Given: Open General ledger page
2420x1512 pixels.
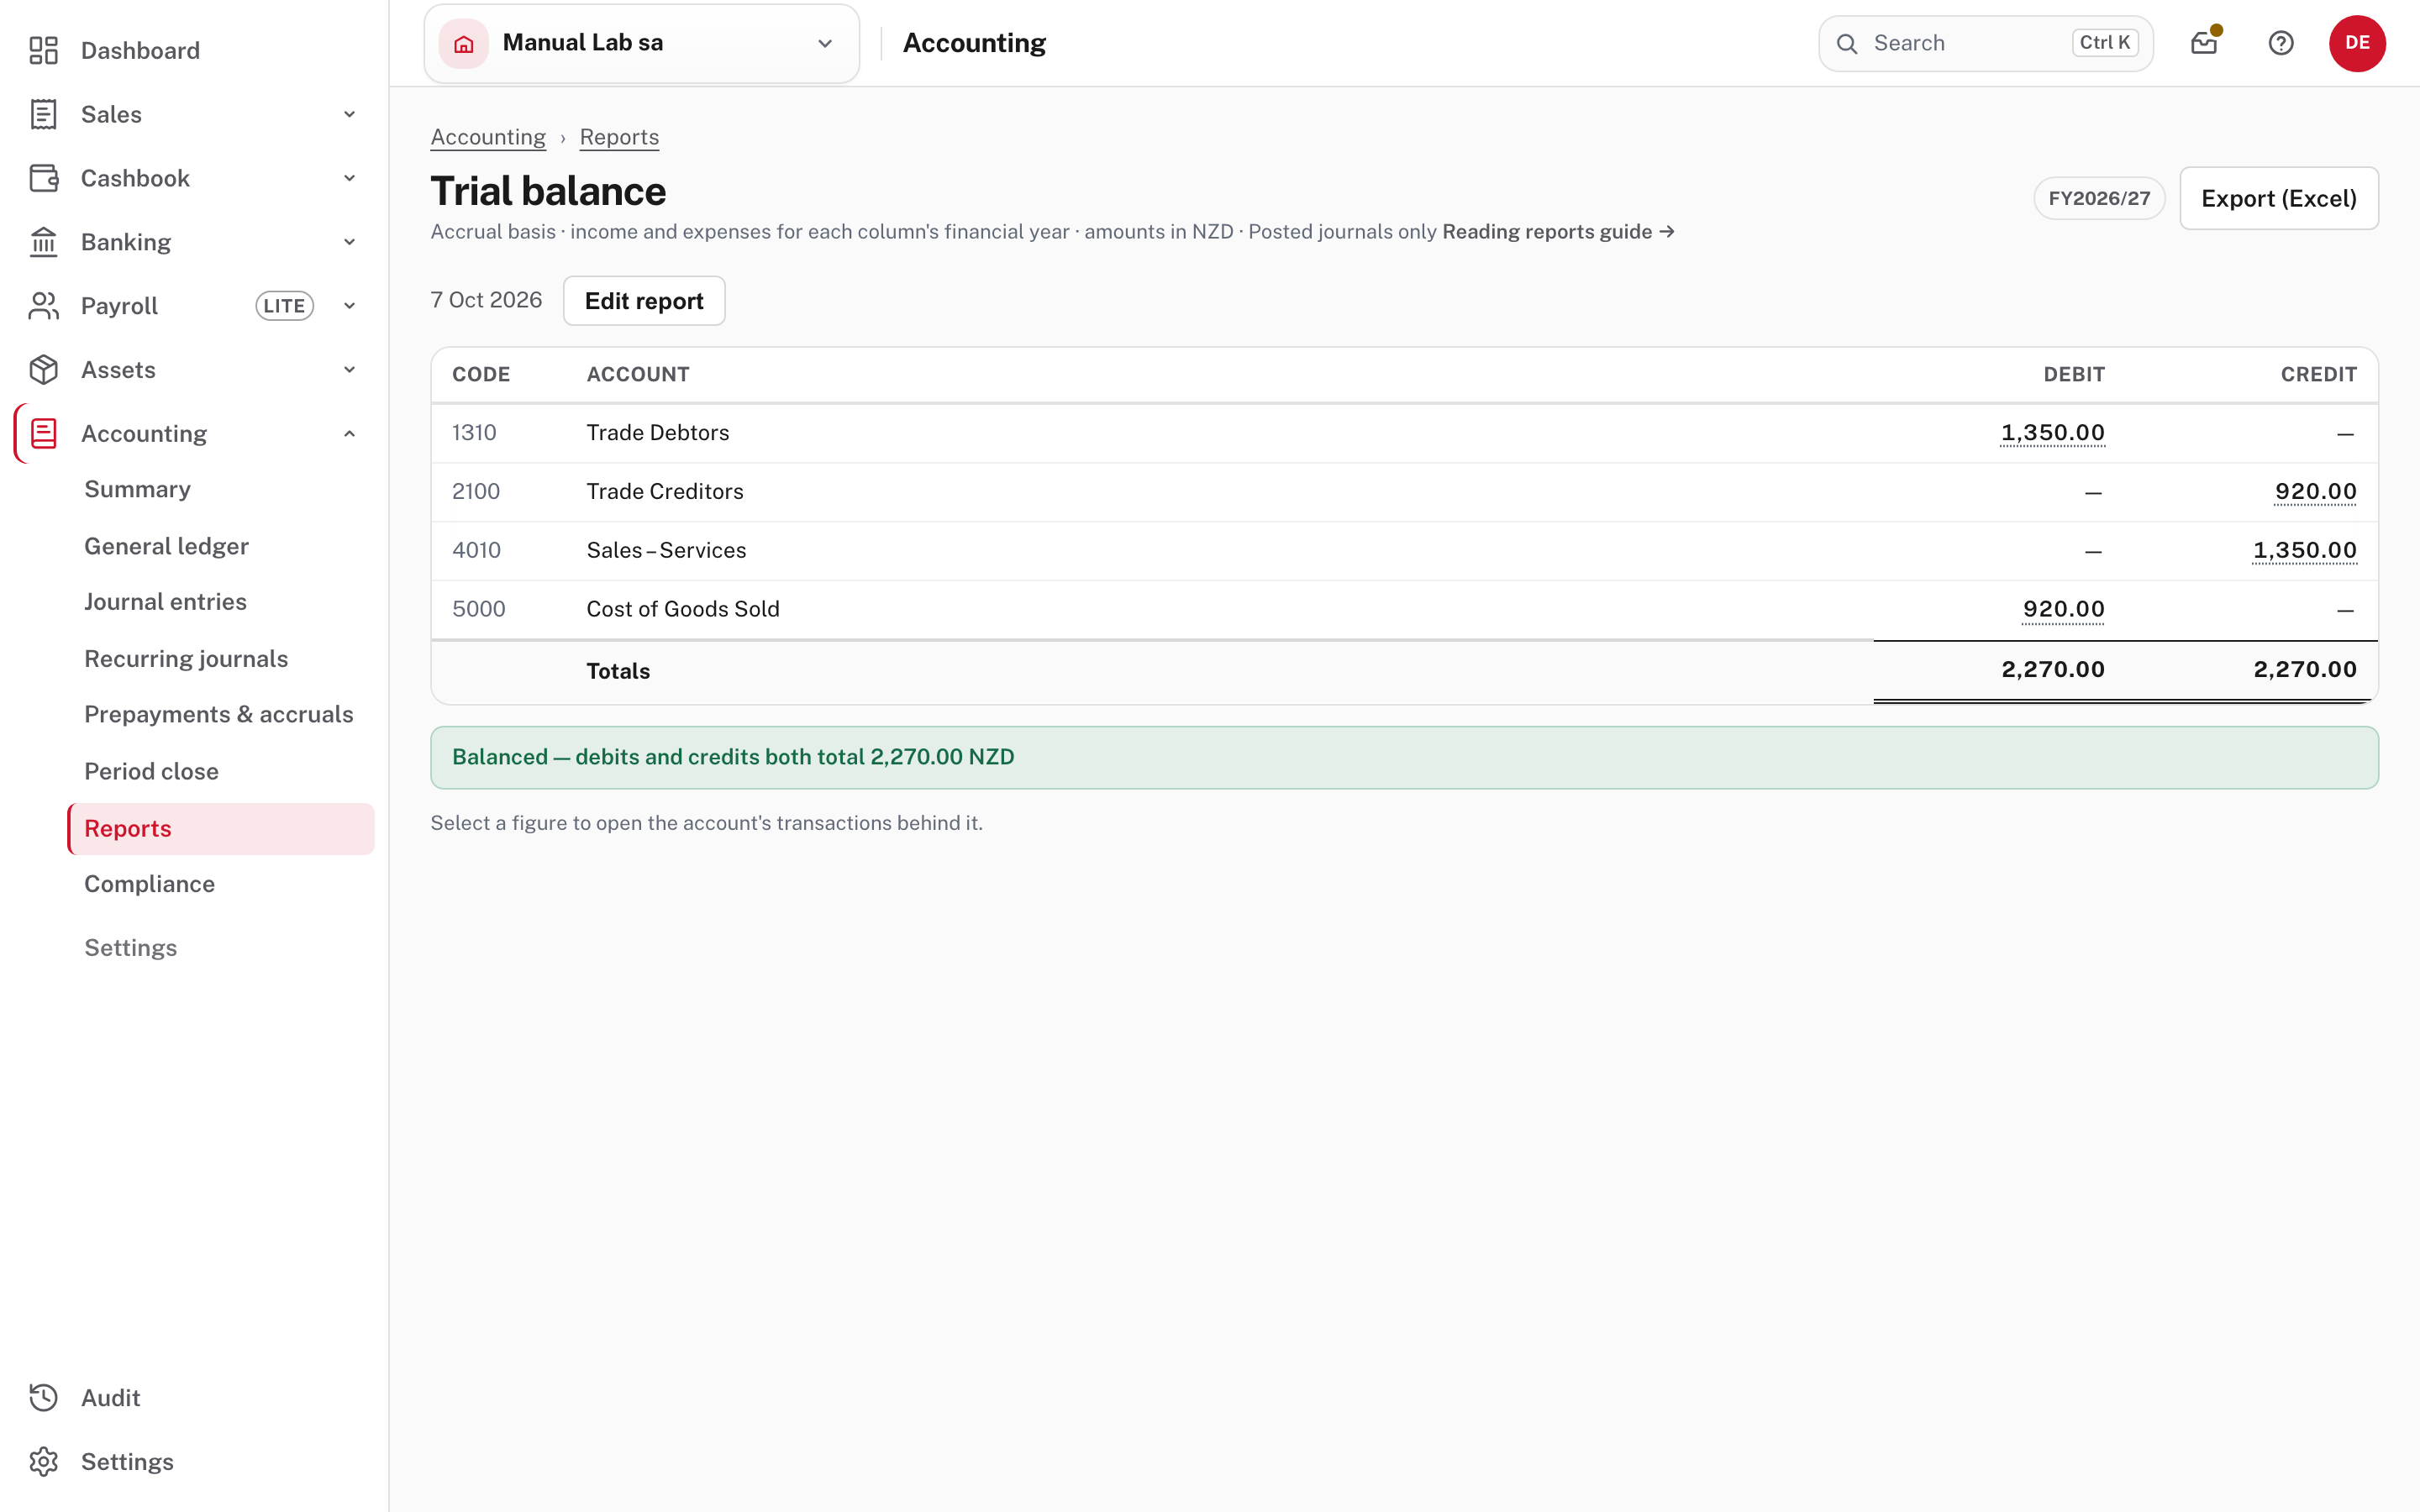Looking at the screenshot, I should 167,546.
